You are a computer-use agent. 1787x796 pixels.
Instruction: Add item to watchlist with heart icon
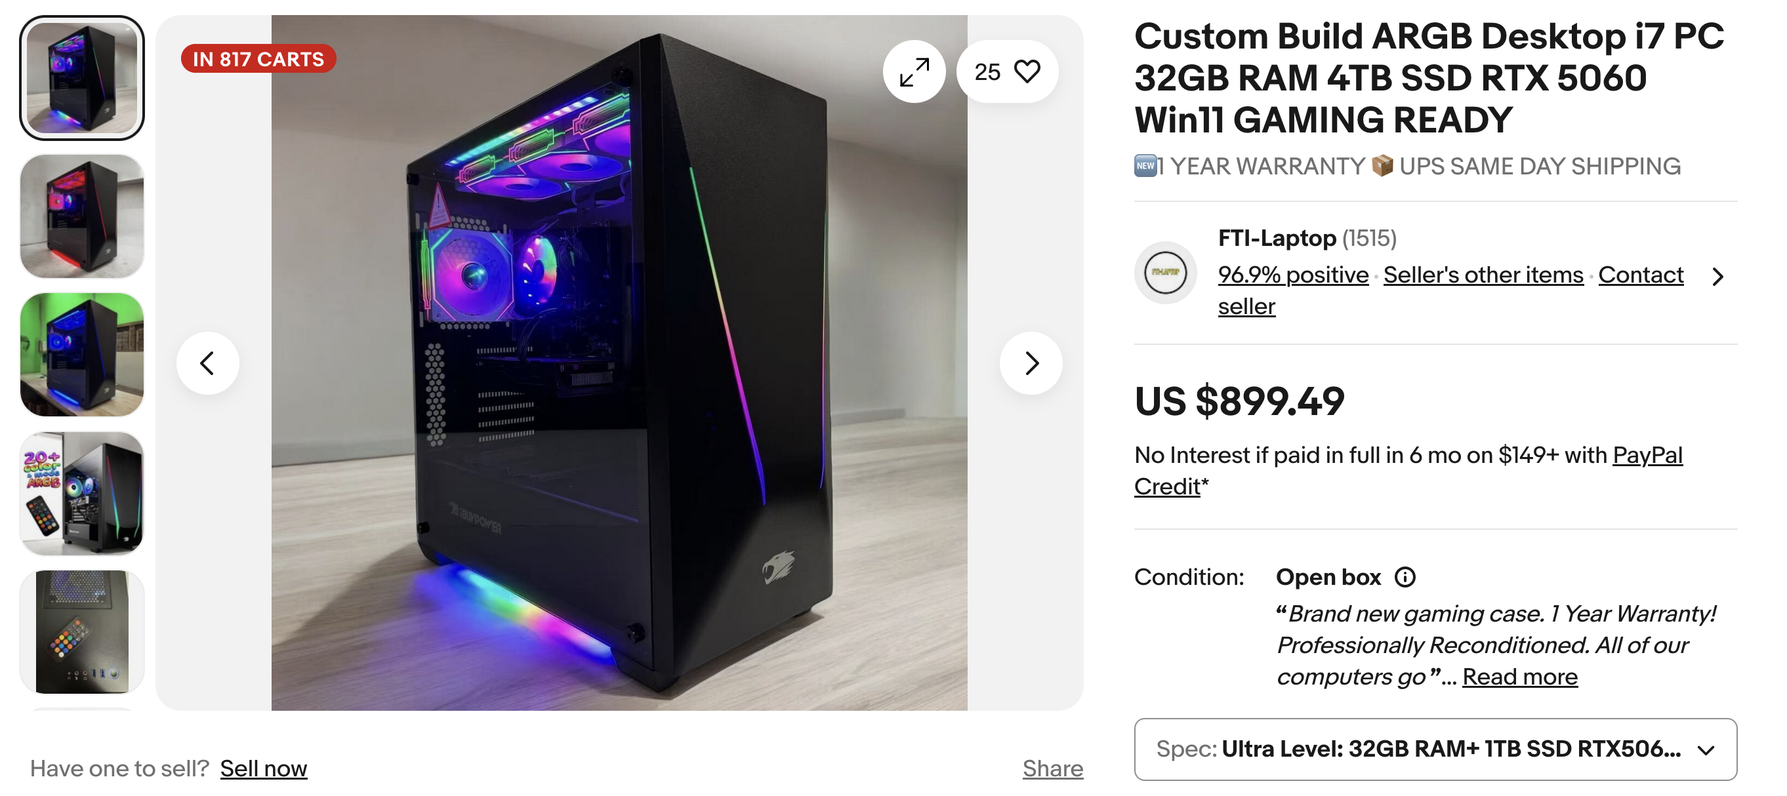point(1007,71)
